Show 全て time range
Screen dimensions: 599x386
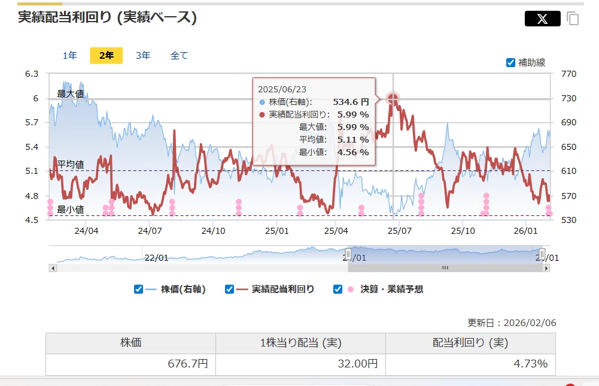coord(179,56)
